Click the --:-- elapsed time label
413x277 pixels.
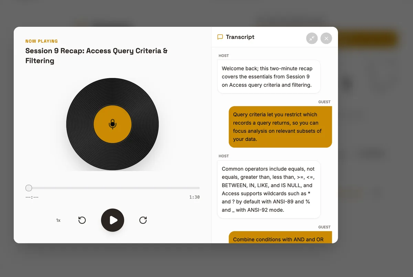pyautogui.click(x=32, y=197)
